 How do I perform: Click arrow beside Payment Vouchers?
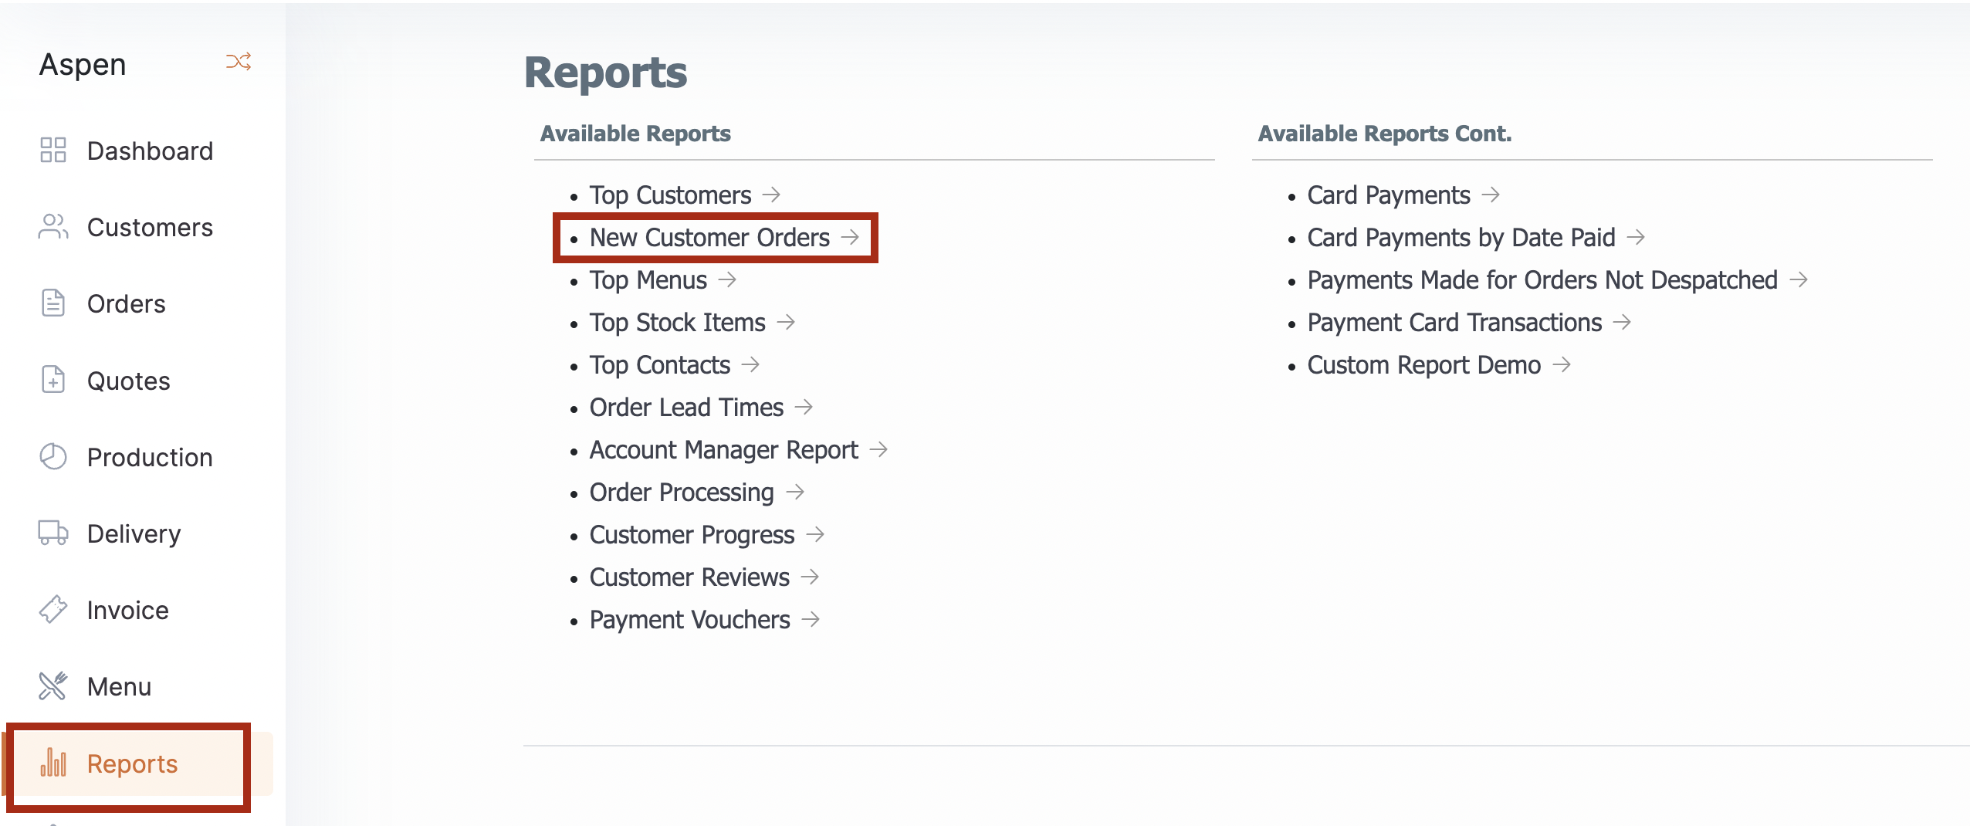[x=811, y=619]
